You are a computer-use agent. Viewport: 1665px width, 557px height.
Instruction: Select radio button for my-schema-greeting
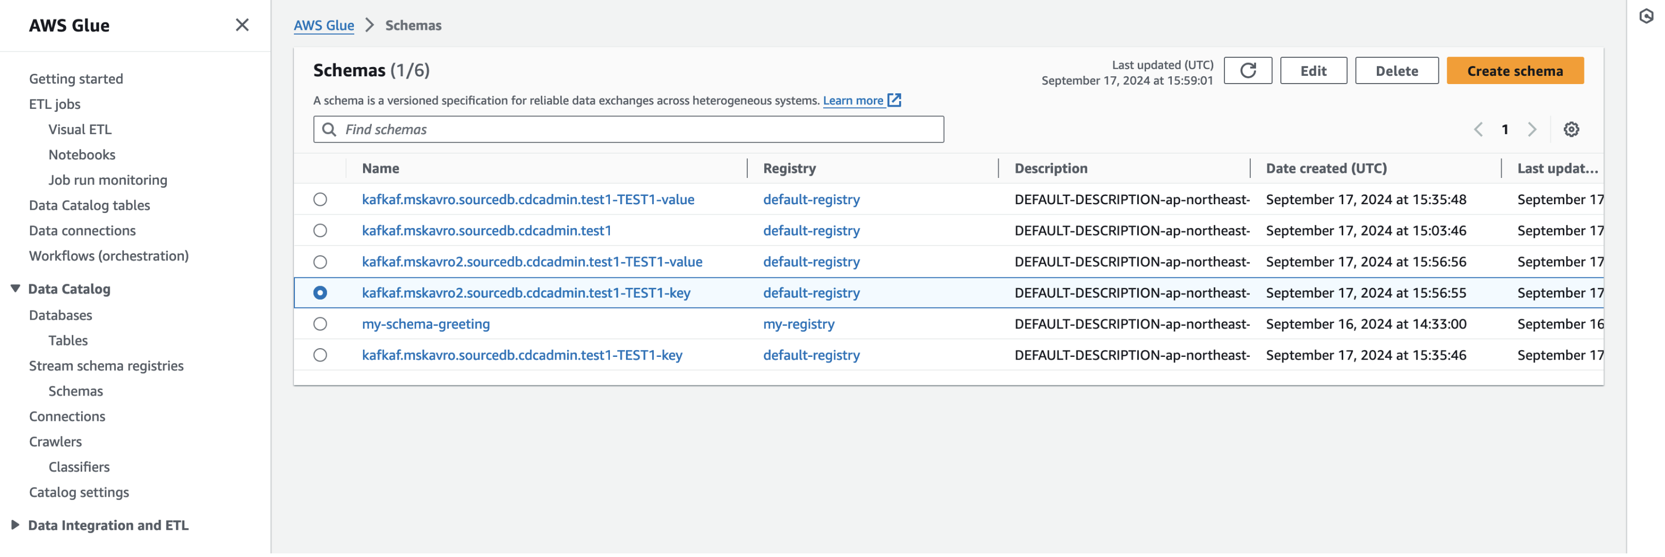320,324
